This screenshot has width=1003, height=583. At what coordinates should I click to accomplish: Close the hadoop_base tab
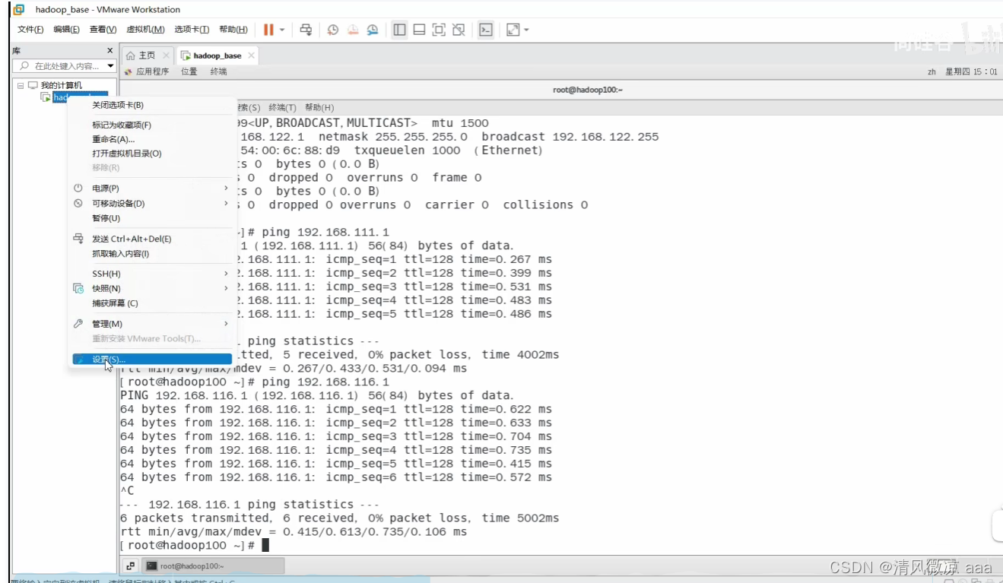pyautogui.click(x=251, y=55)
